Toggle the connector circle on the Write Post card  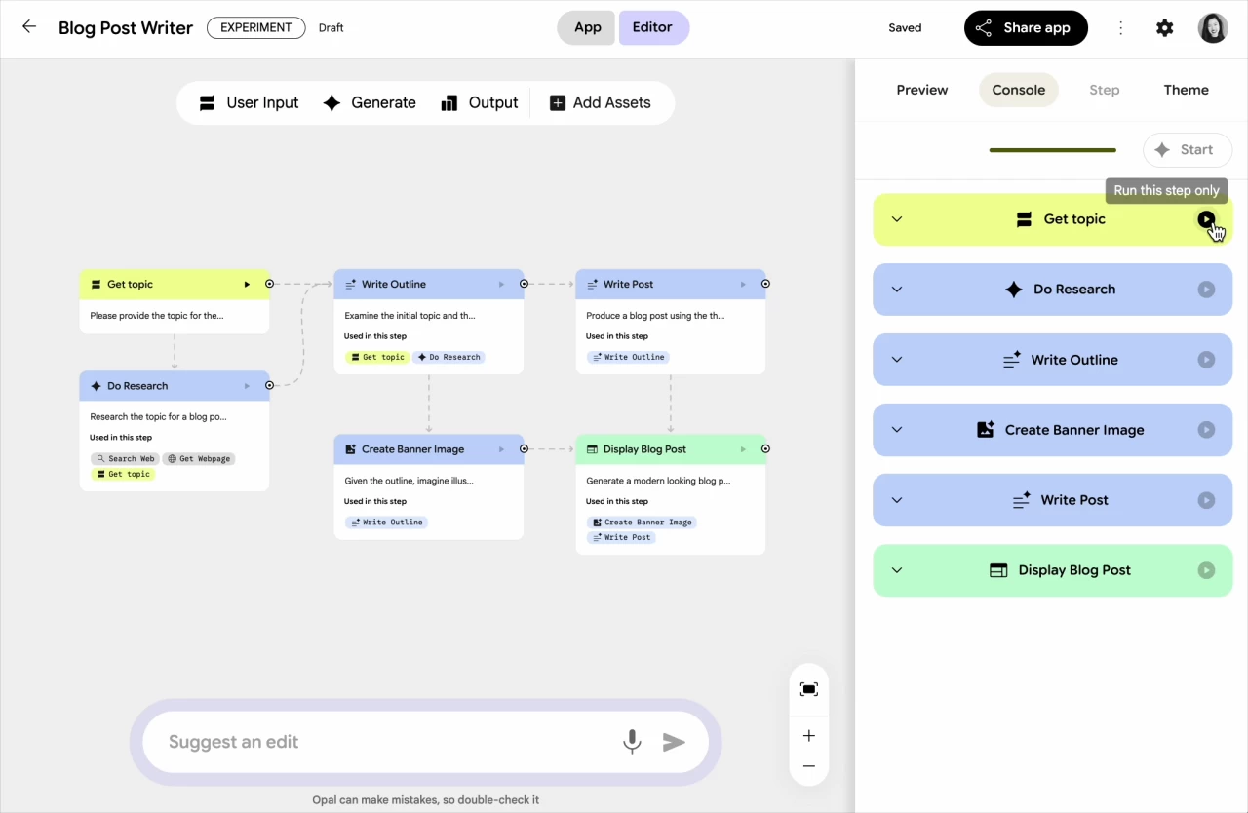[765, 284]
